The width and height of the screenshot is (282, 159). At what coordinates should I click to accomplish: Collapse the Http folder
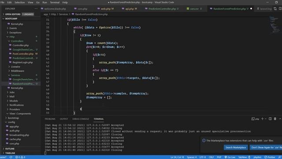coord(12,37)
